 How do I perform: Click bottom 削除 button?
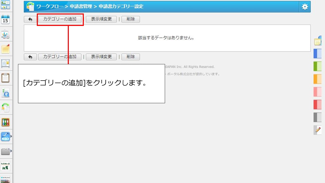coord(131,57)
